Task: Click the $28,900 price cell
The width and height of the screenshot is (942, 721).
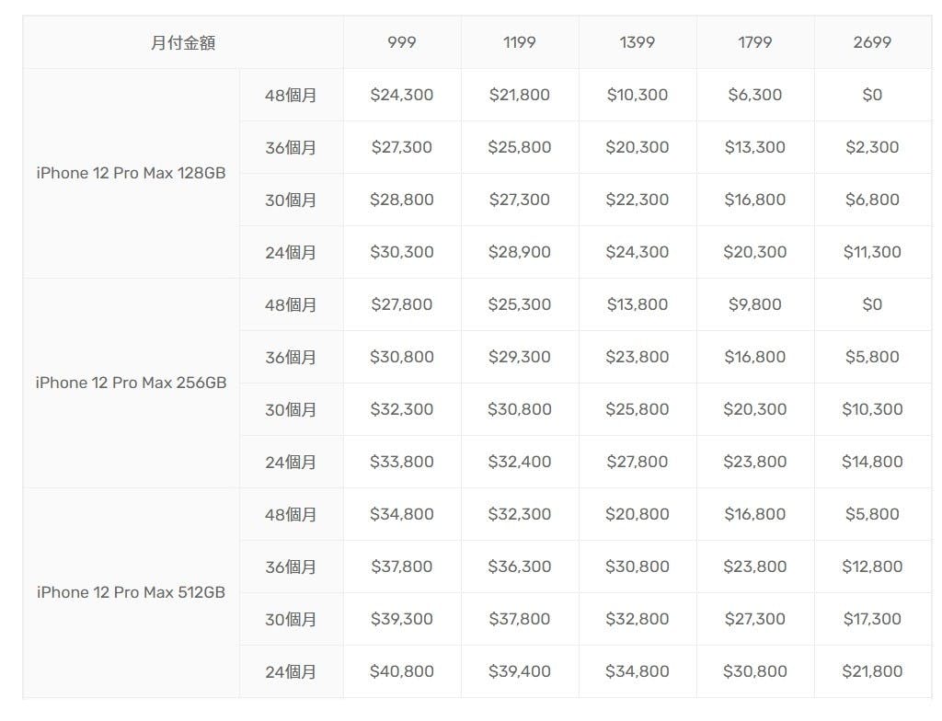Action: point(520,252)
